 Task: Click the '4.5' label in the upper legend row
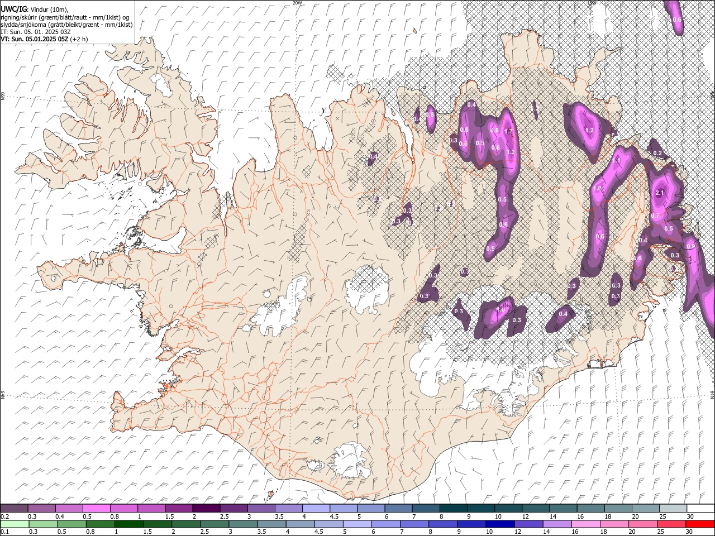(334, 517)
